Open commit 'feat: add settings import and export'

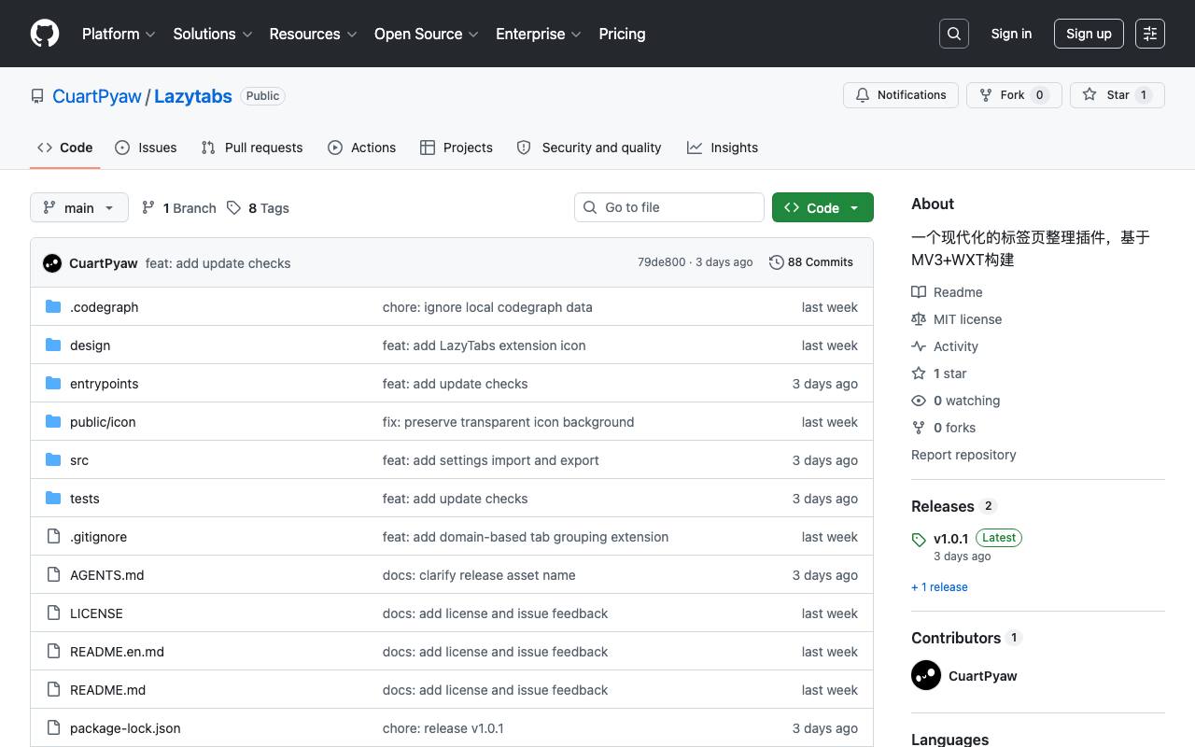[x=491, y=460]
